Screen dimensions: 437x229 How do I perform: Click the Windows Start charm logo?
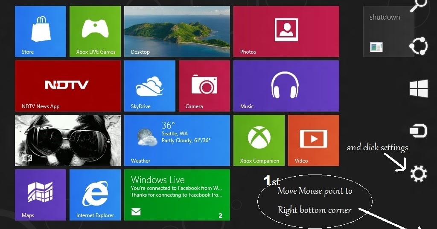tap(419, 89)
